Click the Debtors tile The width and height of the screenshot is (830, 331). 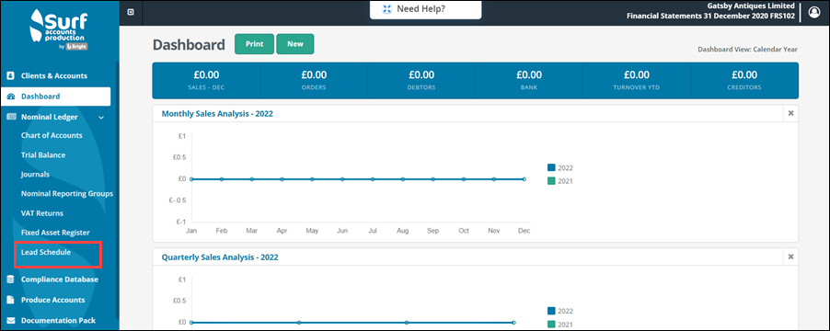421,80
